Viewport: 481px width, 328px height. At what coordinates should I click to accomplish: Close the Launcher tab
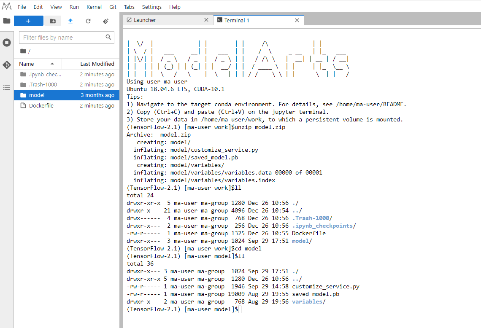pyautogui.click(x=206, y=20)
